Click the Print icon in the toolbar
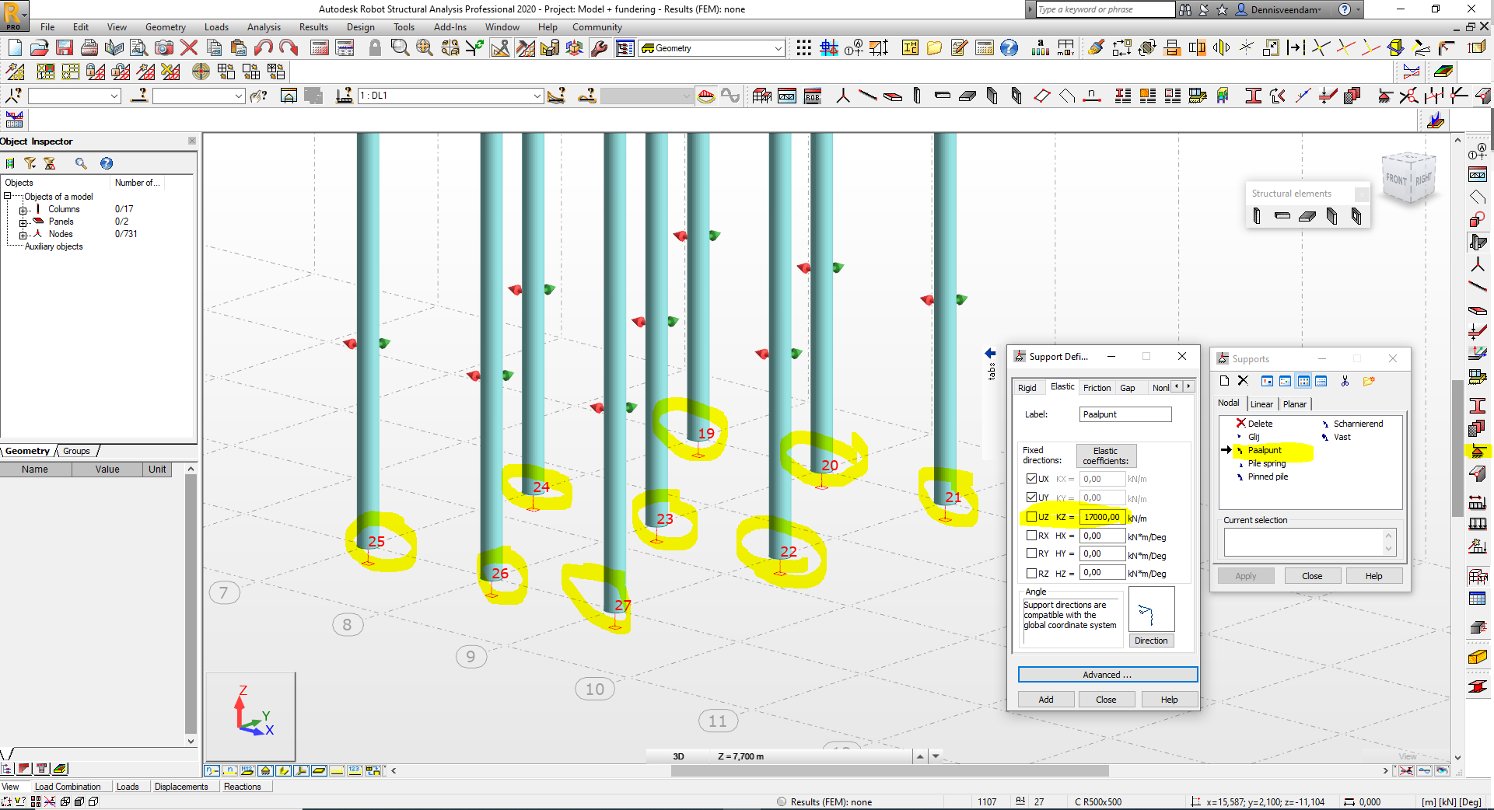Screen dimensions: 1494x810 pyautogui.click(x=89, y=48)
